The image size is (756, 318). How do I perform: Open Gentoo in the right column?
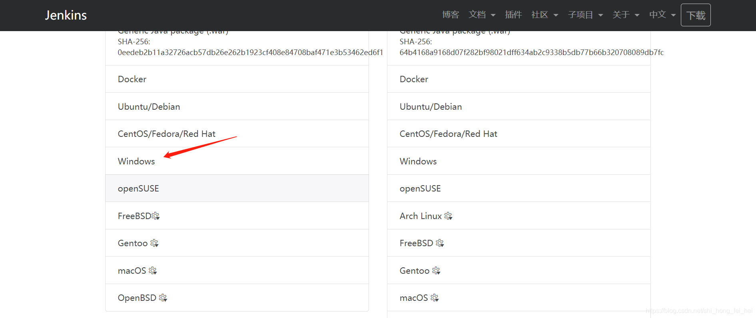pos(519,271)
